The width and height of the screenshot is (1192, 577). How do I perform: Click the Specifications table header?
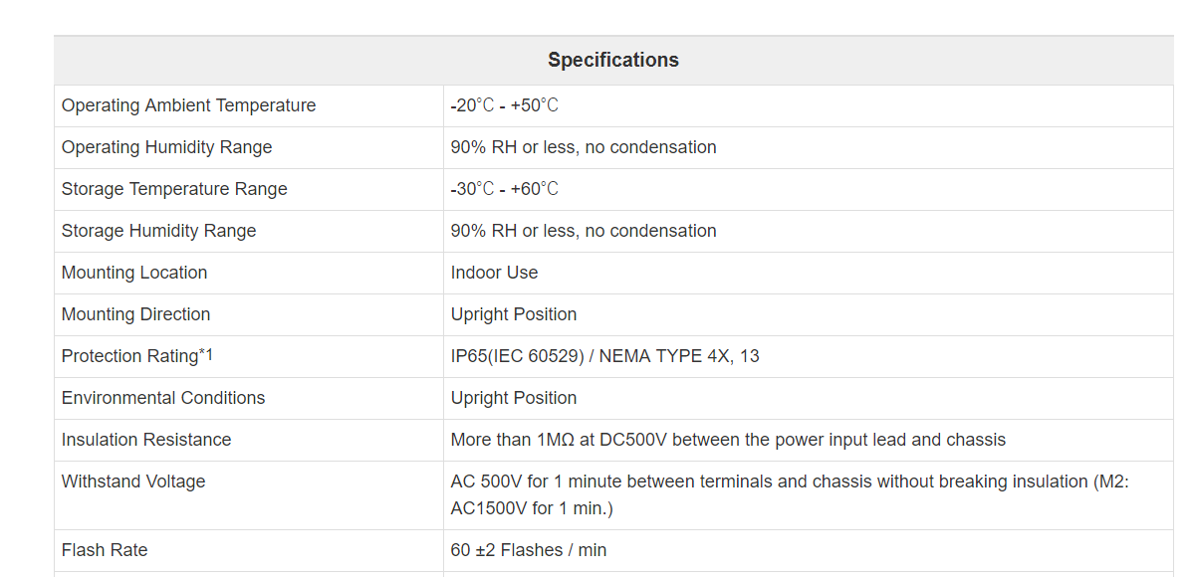coord(612,60)
